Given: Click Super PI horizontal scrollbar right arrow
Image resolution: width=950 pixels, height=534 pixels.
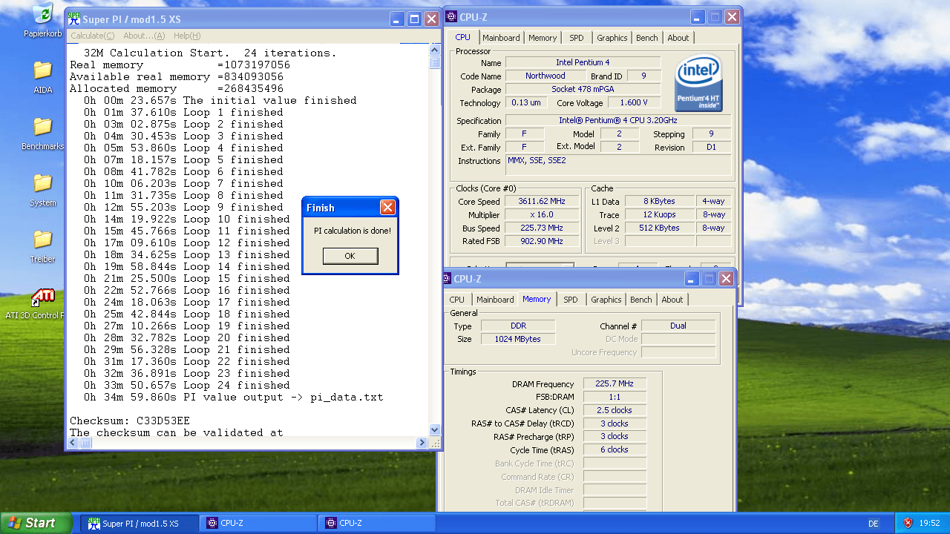Looking at the screenshot, I should (x=422, y=443).
